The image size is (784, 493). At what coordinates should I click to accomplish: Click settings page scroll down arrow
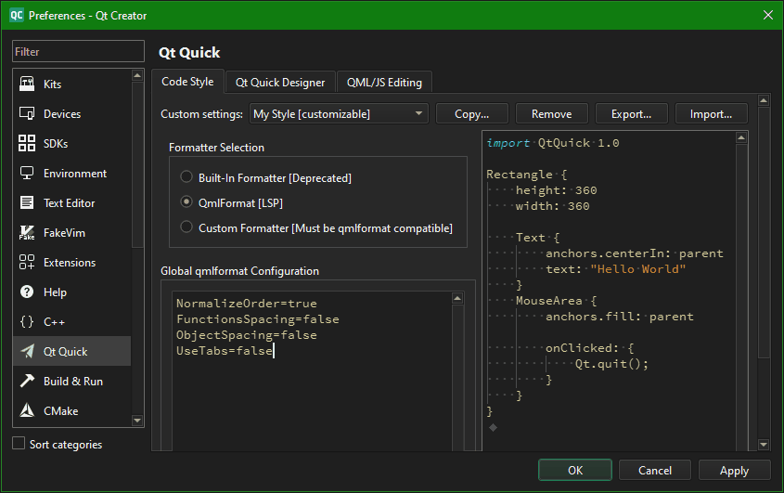tap(764, 444)
